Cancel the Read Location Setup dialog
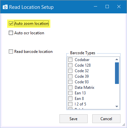The image size is (127, 128). pos(106,119)
